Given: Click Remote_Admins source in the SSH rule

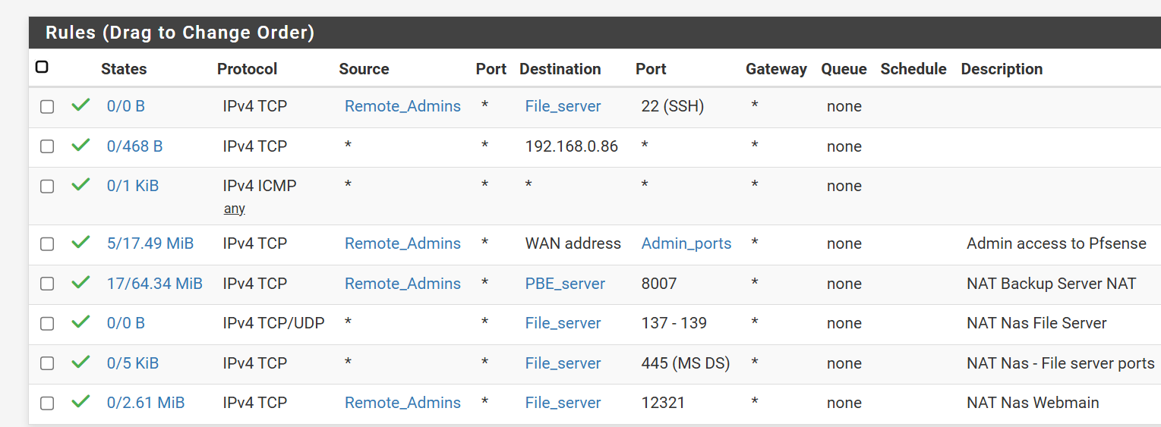Looking at the screenshot, I should 402,106.
